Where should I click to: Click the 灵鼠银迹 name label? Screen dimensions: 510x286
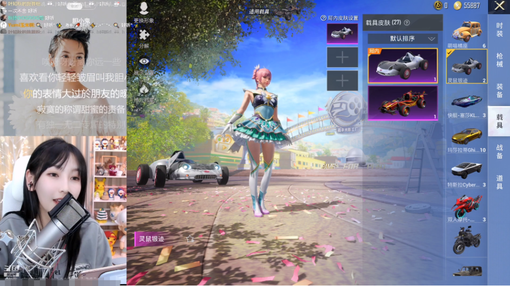[x=151, y=239]
